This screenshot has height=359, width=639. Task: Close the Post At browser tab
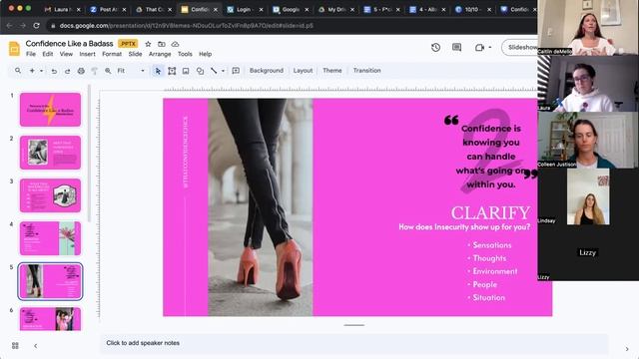tap(124, 9)
